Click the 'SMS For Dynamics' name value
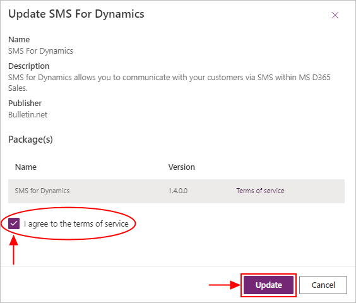This screenshot has height=303, width=356. [40, 51]
